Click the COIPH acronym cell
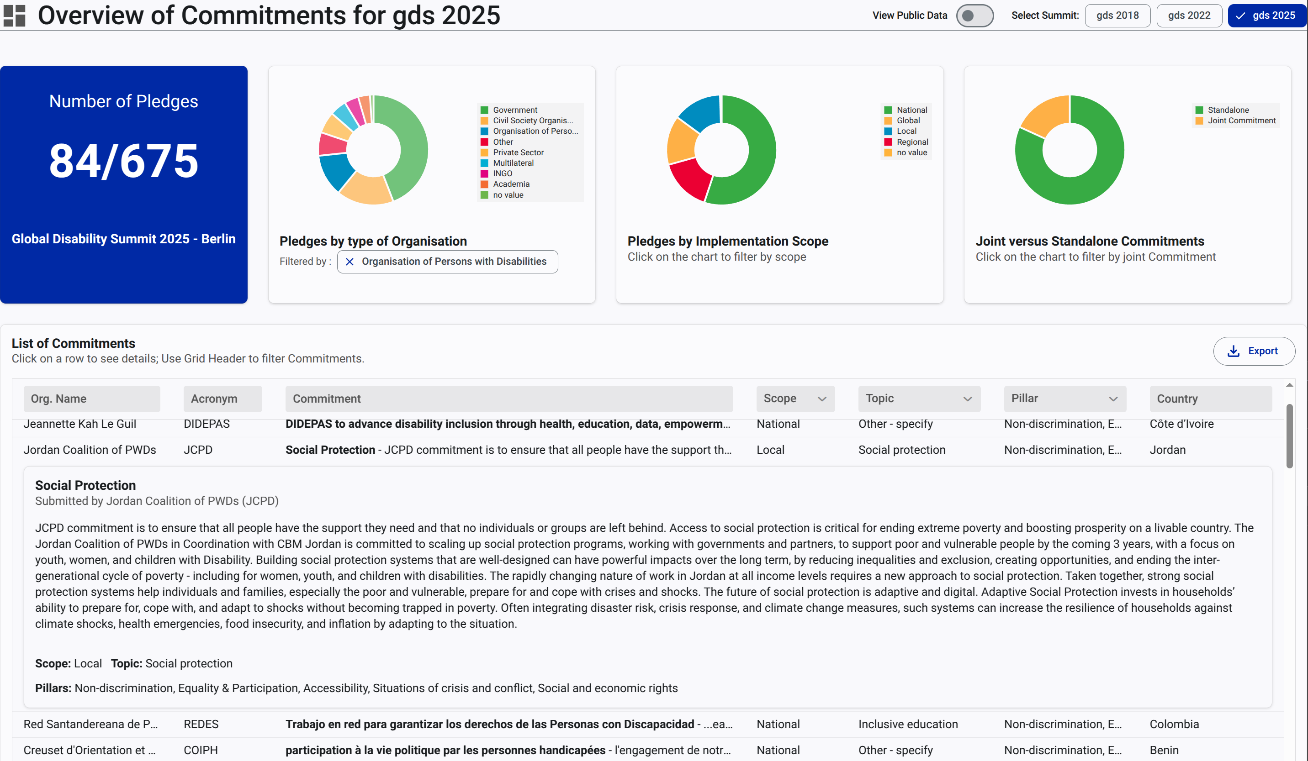The height and width of the screenshot is (761, 1308). [x=201, y=751]
